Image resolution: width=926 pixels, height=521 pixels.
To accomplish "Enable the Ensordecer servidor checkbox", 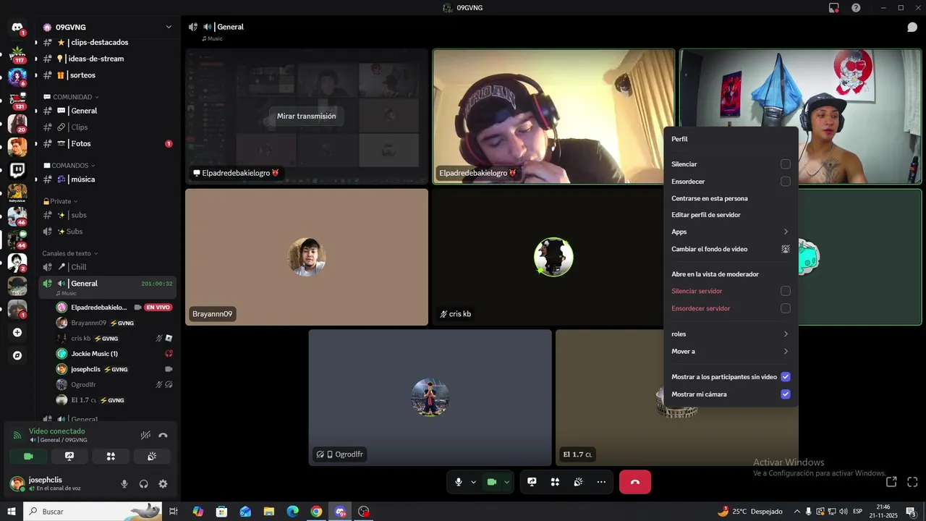I will [x=785, y=308].
